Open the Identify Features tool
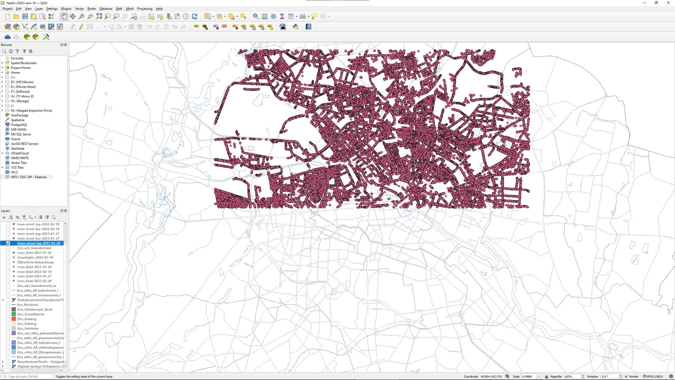Screen dimensions: 675x380 click(256, 16)
